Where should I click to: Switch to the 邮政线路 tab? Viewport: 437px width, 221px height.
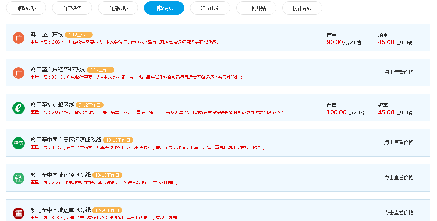pos(26,8)
